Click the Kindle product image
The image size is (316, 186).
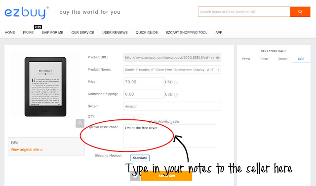45,86
